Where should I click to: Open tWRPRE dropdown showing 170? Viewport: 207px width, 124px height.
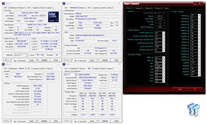click(x=199, y=63)
